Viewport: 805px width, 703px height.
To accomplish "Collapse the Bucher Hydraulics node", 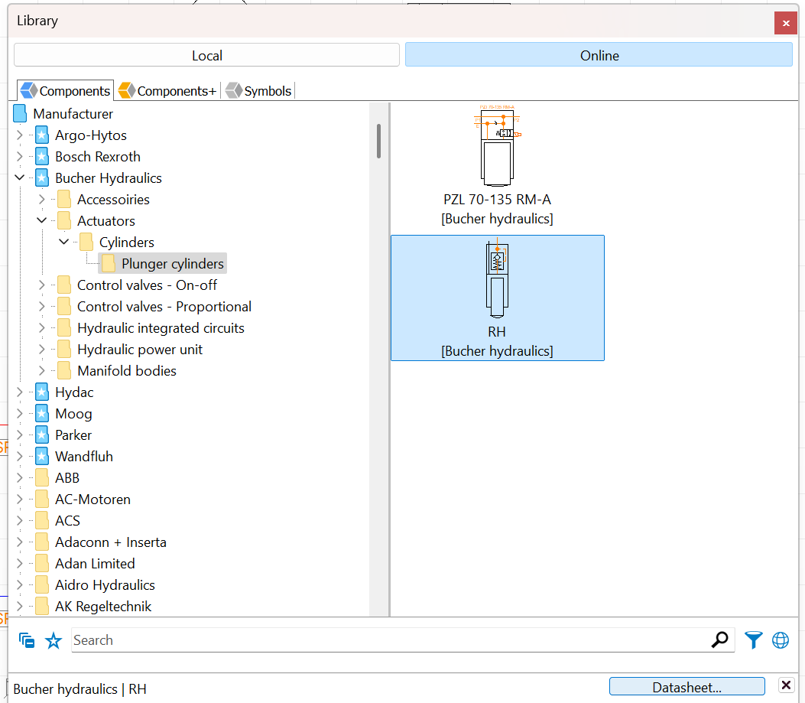I will click(x=20, y=177).
